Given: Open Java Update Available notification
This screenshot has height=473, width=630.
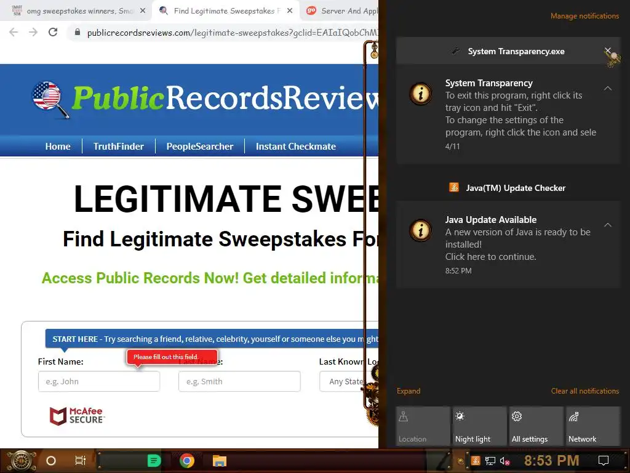Looking at the screenshot, I should [508, 245].
